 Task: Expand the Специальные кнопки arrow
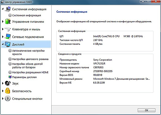3,99
